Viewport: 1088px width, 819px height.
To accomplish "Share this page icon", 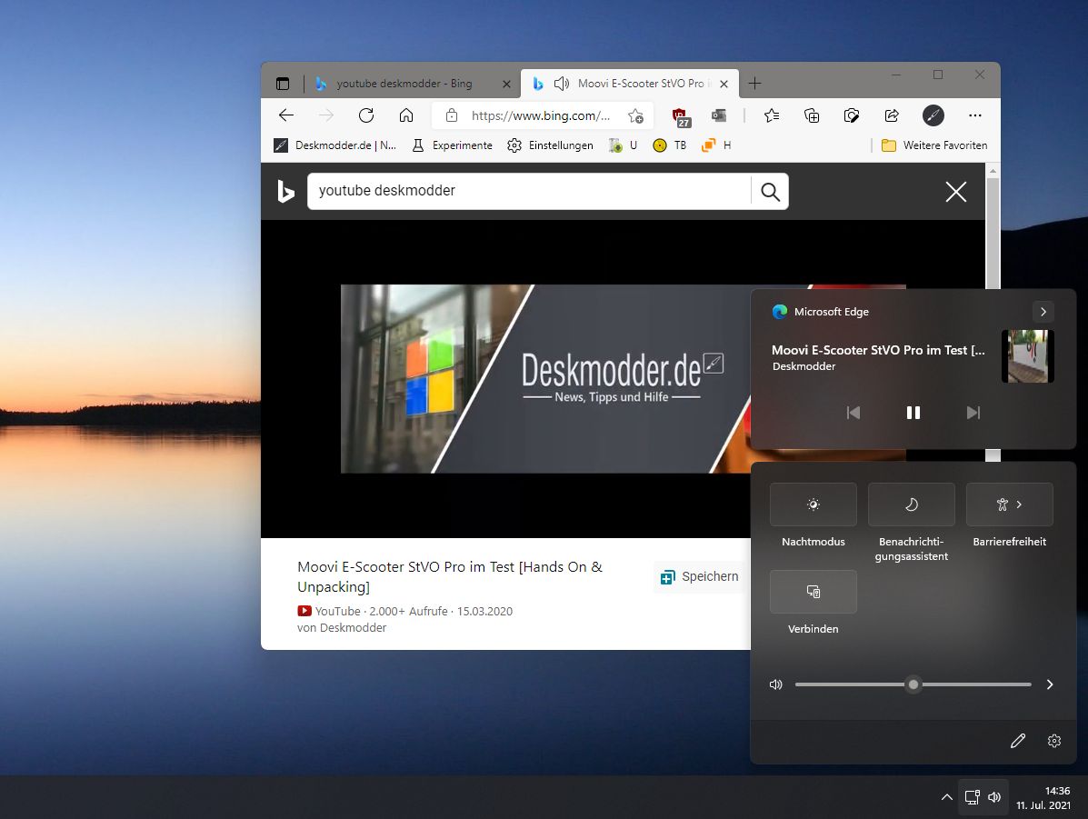I will [892, 116].
